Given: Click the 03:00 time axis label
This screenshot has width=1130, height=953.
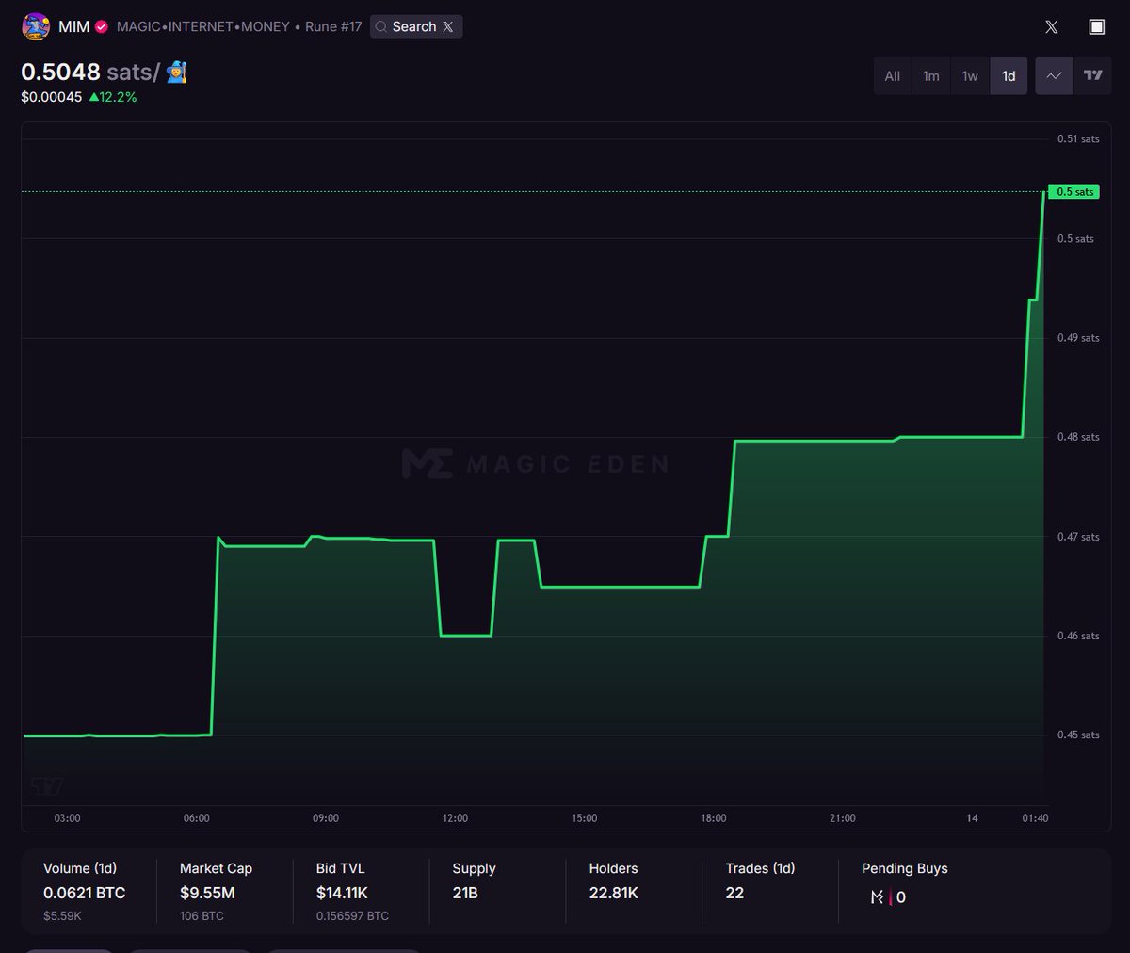Looking at the screenshot, I should [x=67, y=818].
